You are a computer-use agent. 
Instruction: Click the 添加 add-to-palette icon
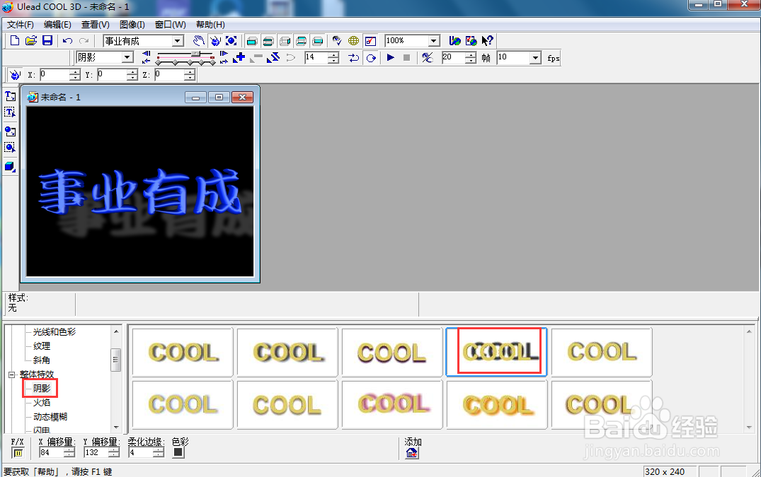[412, 453]
